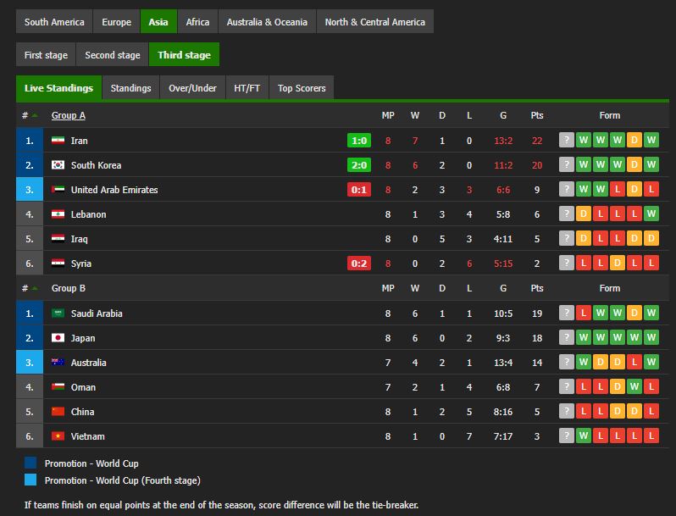Click UAE live score 0:1 badge
The height and width of the screenshot is (516, 676).
tap(359, 190)
